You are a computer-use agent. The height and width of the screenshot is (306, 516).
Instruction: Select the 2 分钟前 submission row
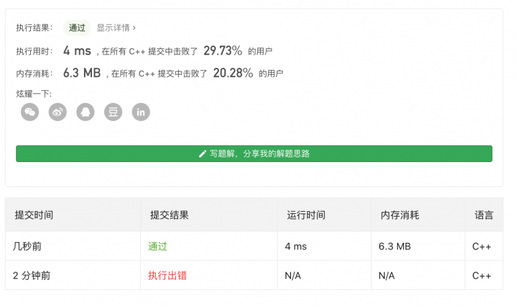[254, 275]
